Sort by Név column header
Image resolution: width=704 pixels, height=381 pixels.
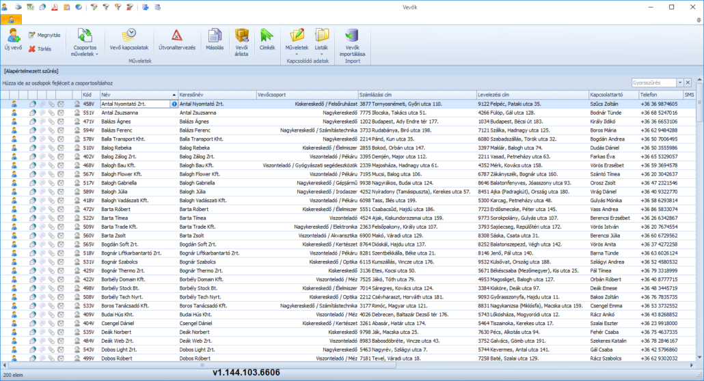(139, 95)
